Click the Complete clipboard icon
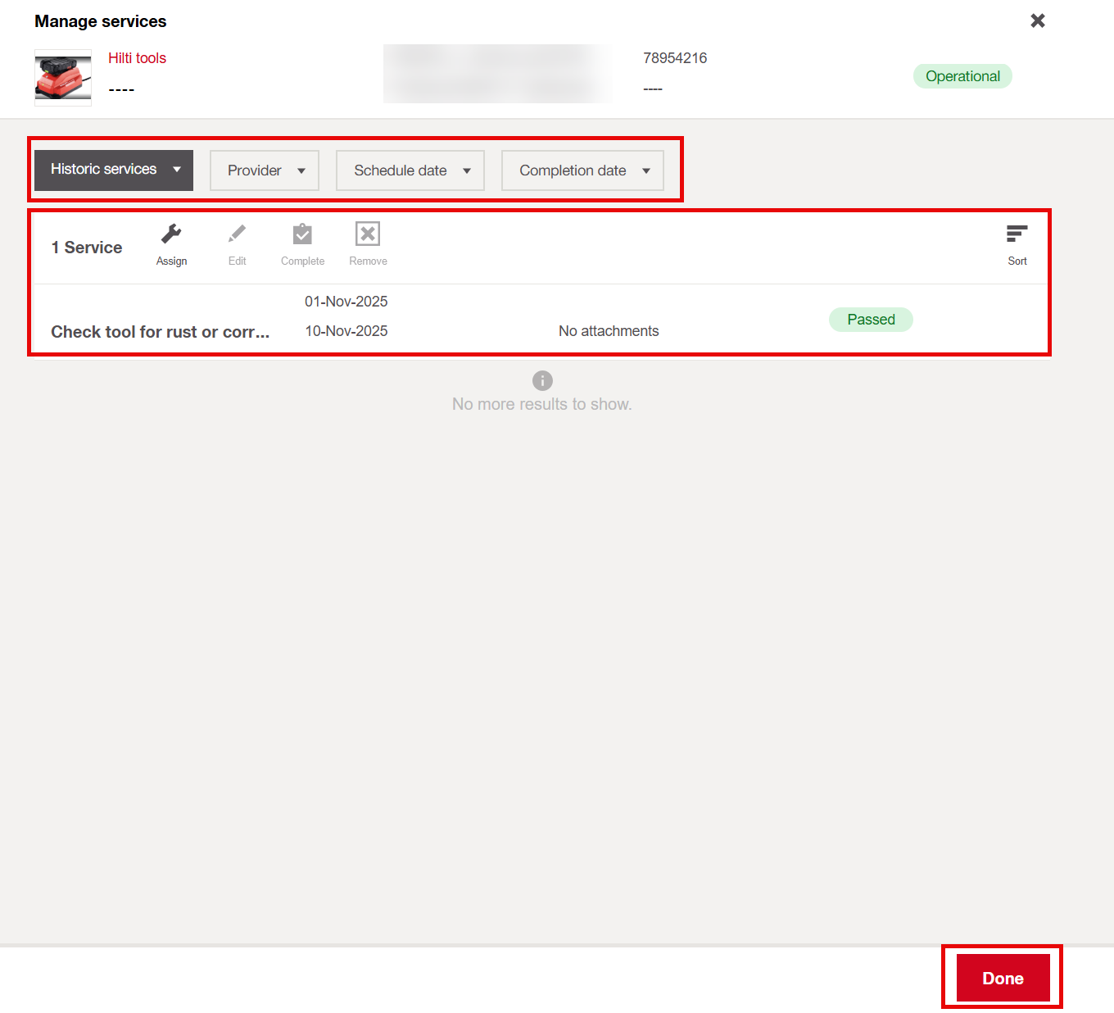The width and height of the screenshot is (1114, 1013). 302,234
